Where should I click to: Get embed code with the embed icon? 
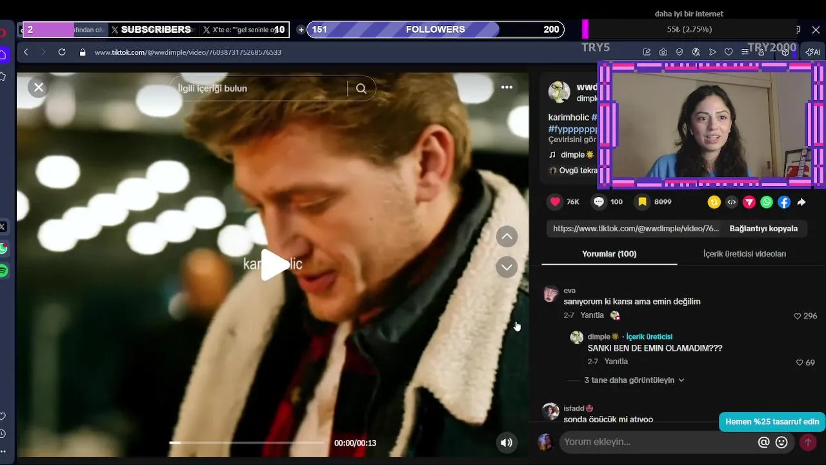coord(731,202)
